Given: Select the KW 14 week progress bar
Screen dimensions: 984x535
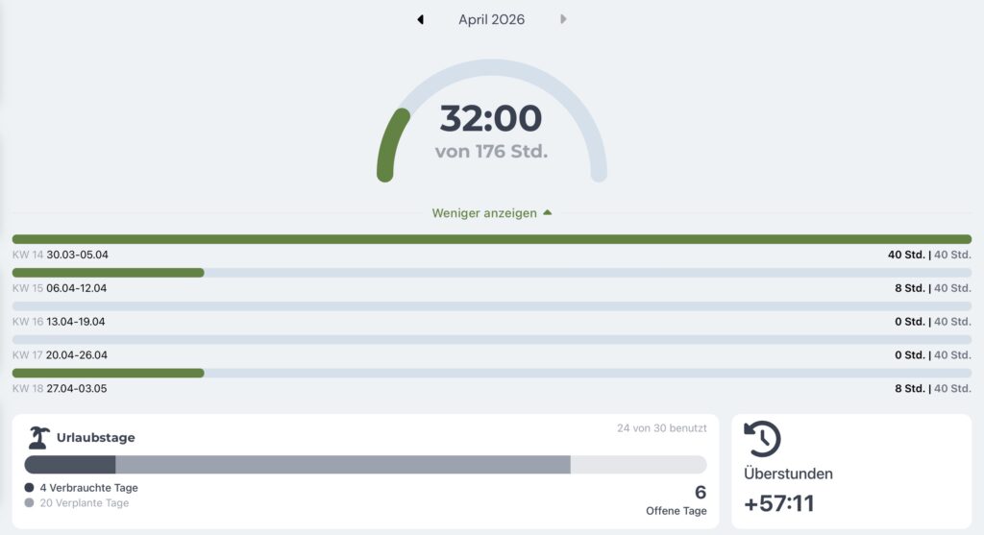Looking at the screenshot, I should (491, 239).
